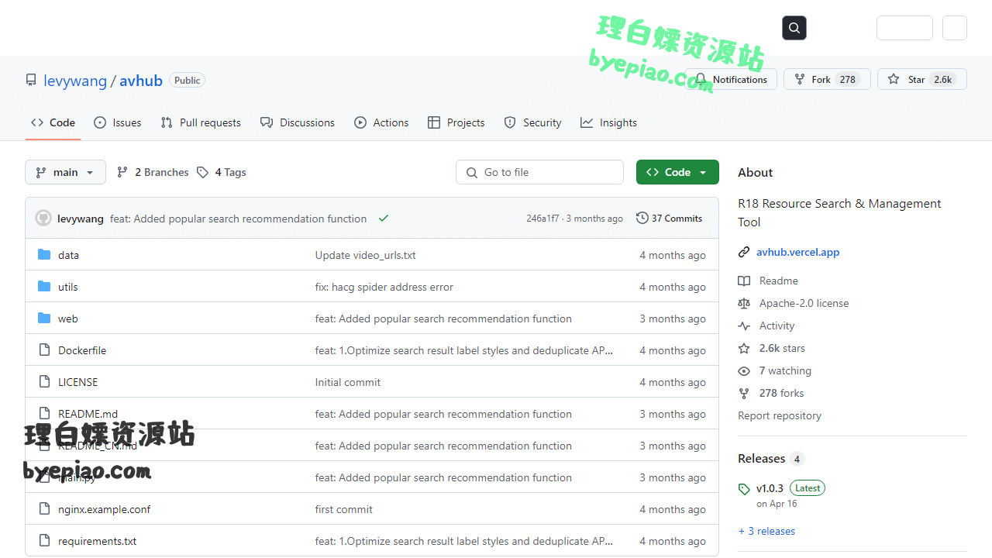Open the Security tab
This screenshot has height=558, width=992.
pos(532,122)
